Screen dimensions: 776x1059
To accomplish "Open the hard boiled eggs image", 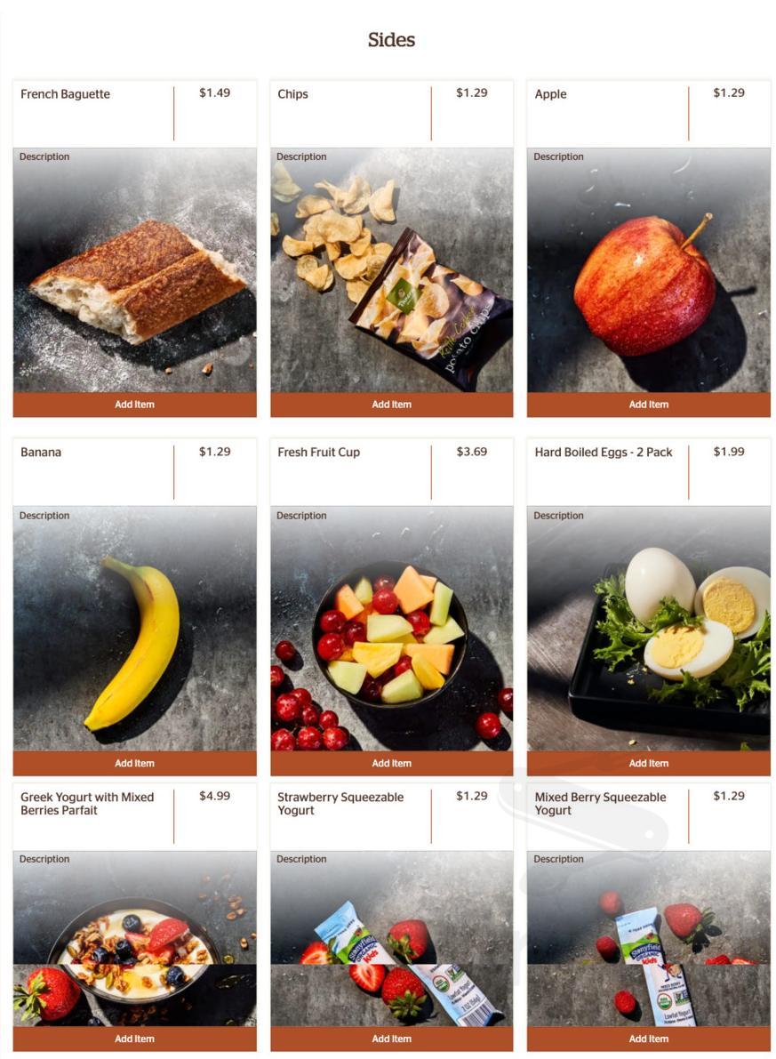I will coord(648,629).
